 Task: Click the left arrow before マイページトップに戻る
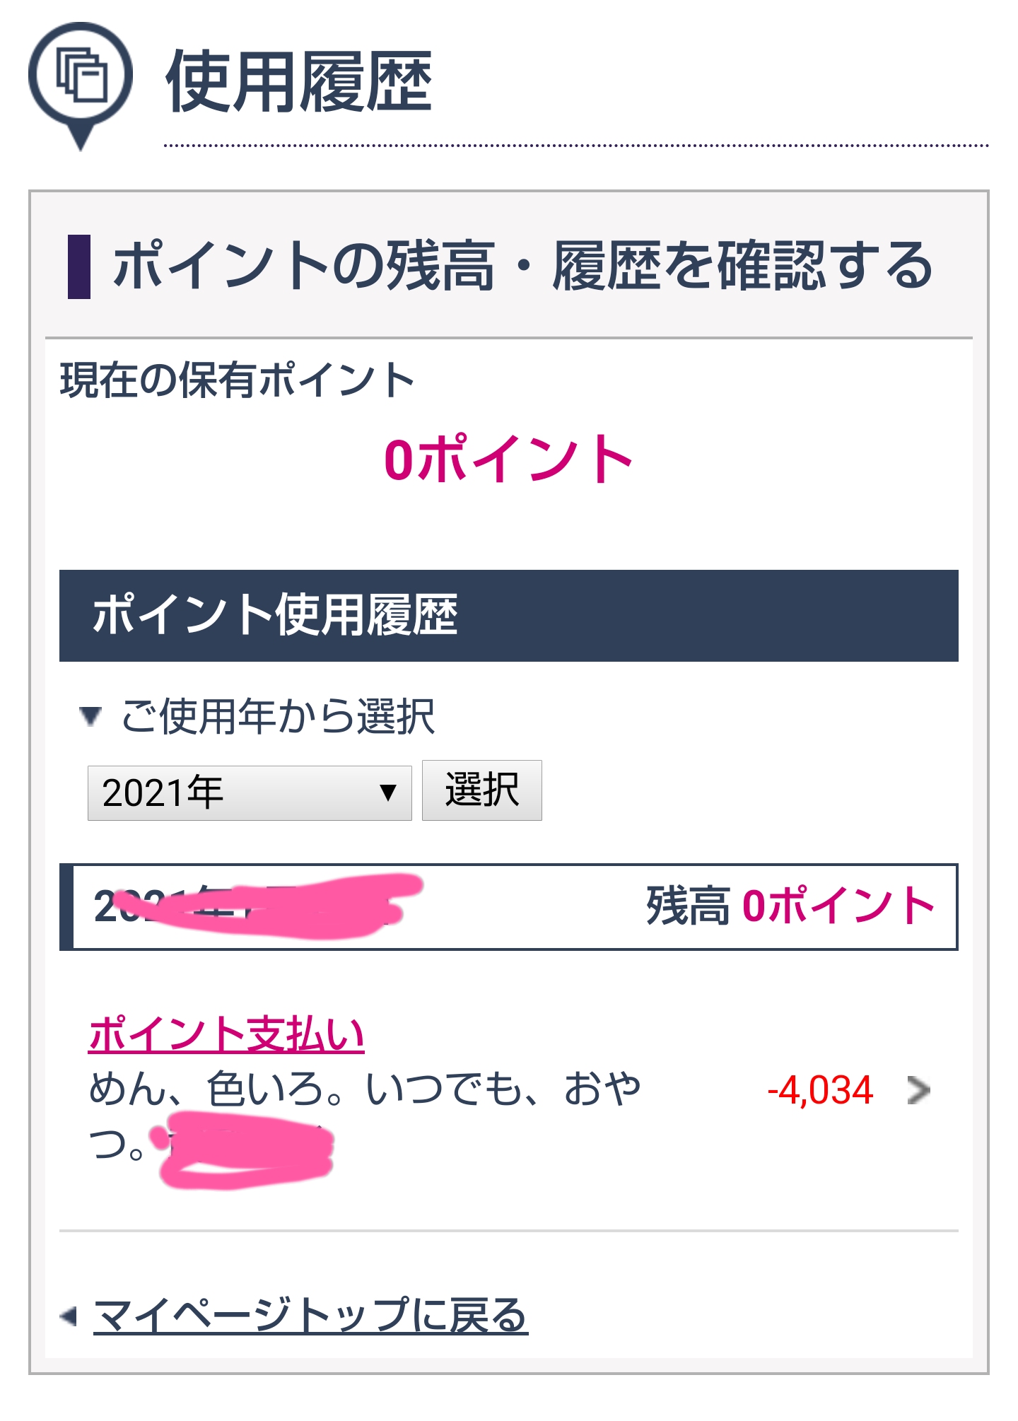[69, 1316]
